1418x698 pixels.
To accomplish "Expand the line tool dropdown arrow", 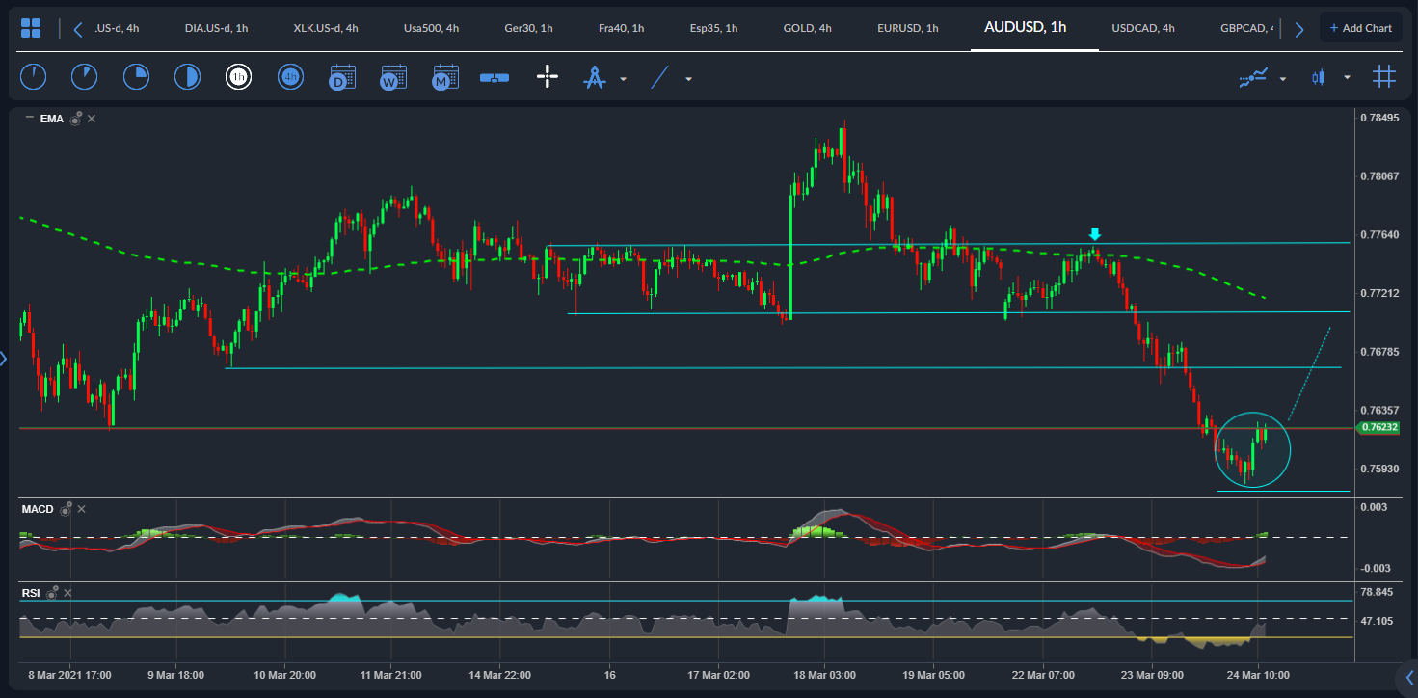I will pos(688,79).
